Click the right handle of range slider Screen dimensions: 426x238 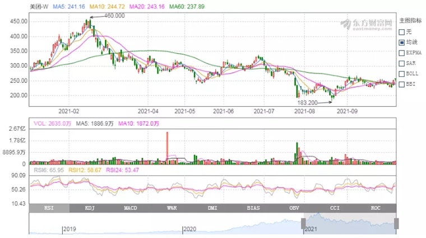(396, 223)
